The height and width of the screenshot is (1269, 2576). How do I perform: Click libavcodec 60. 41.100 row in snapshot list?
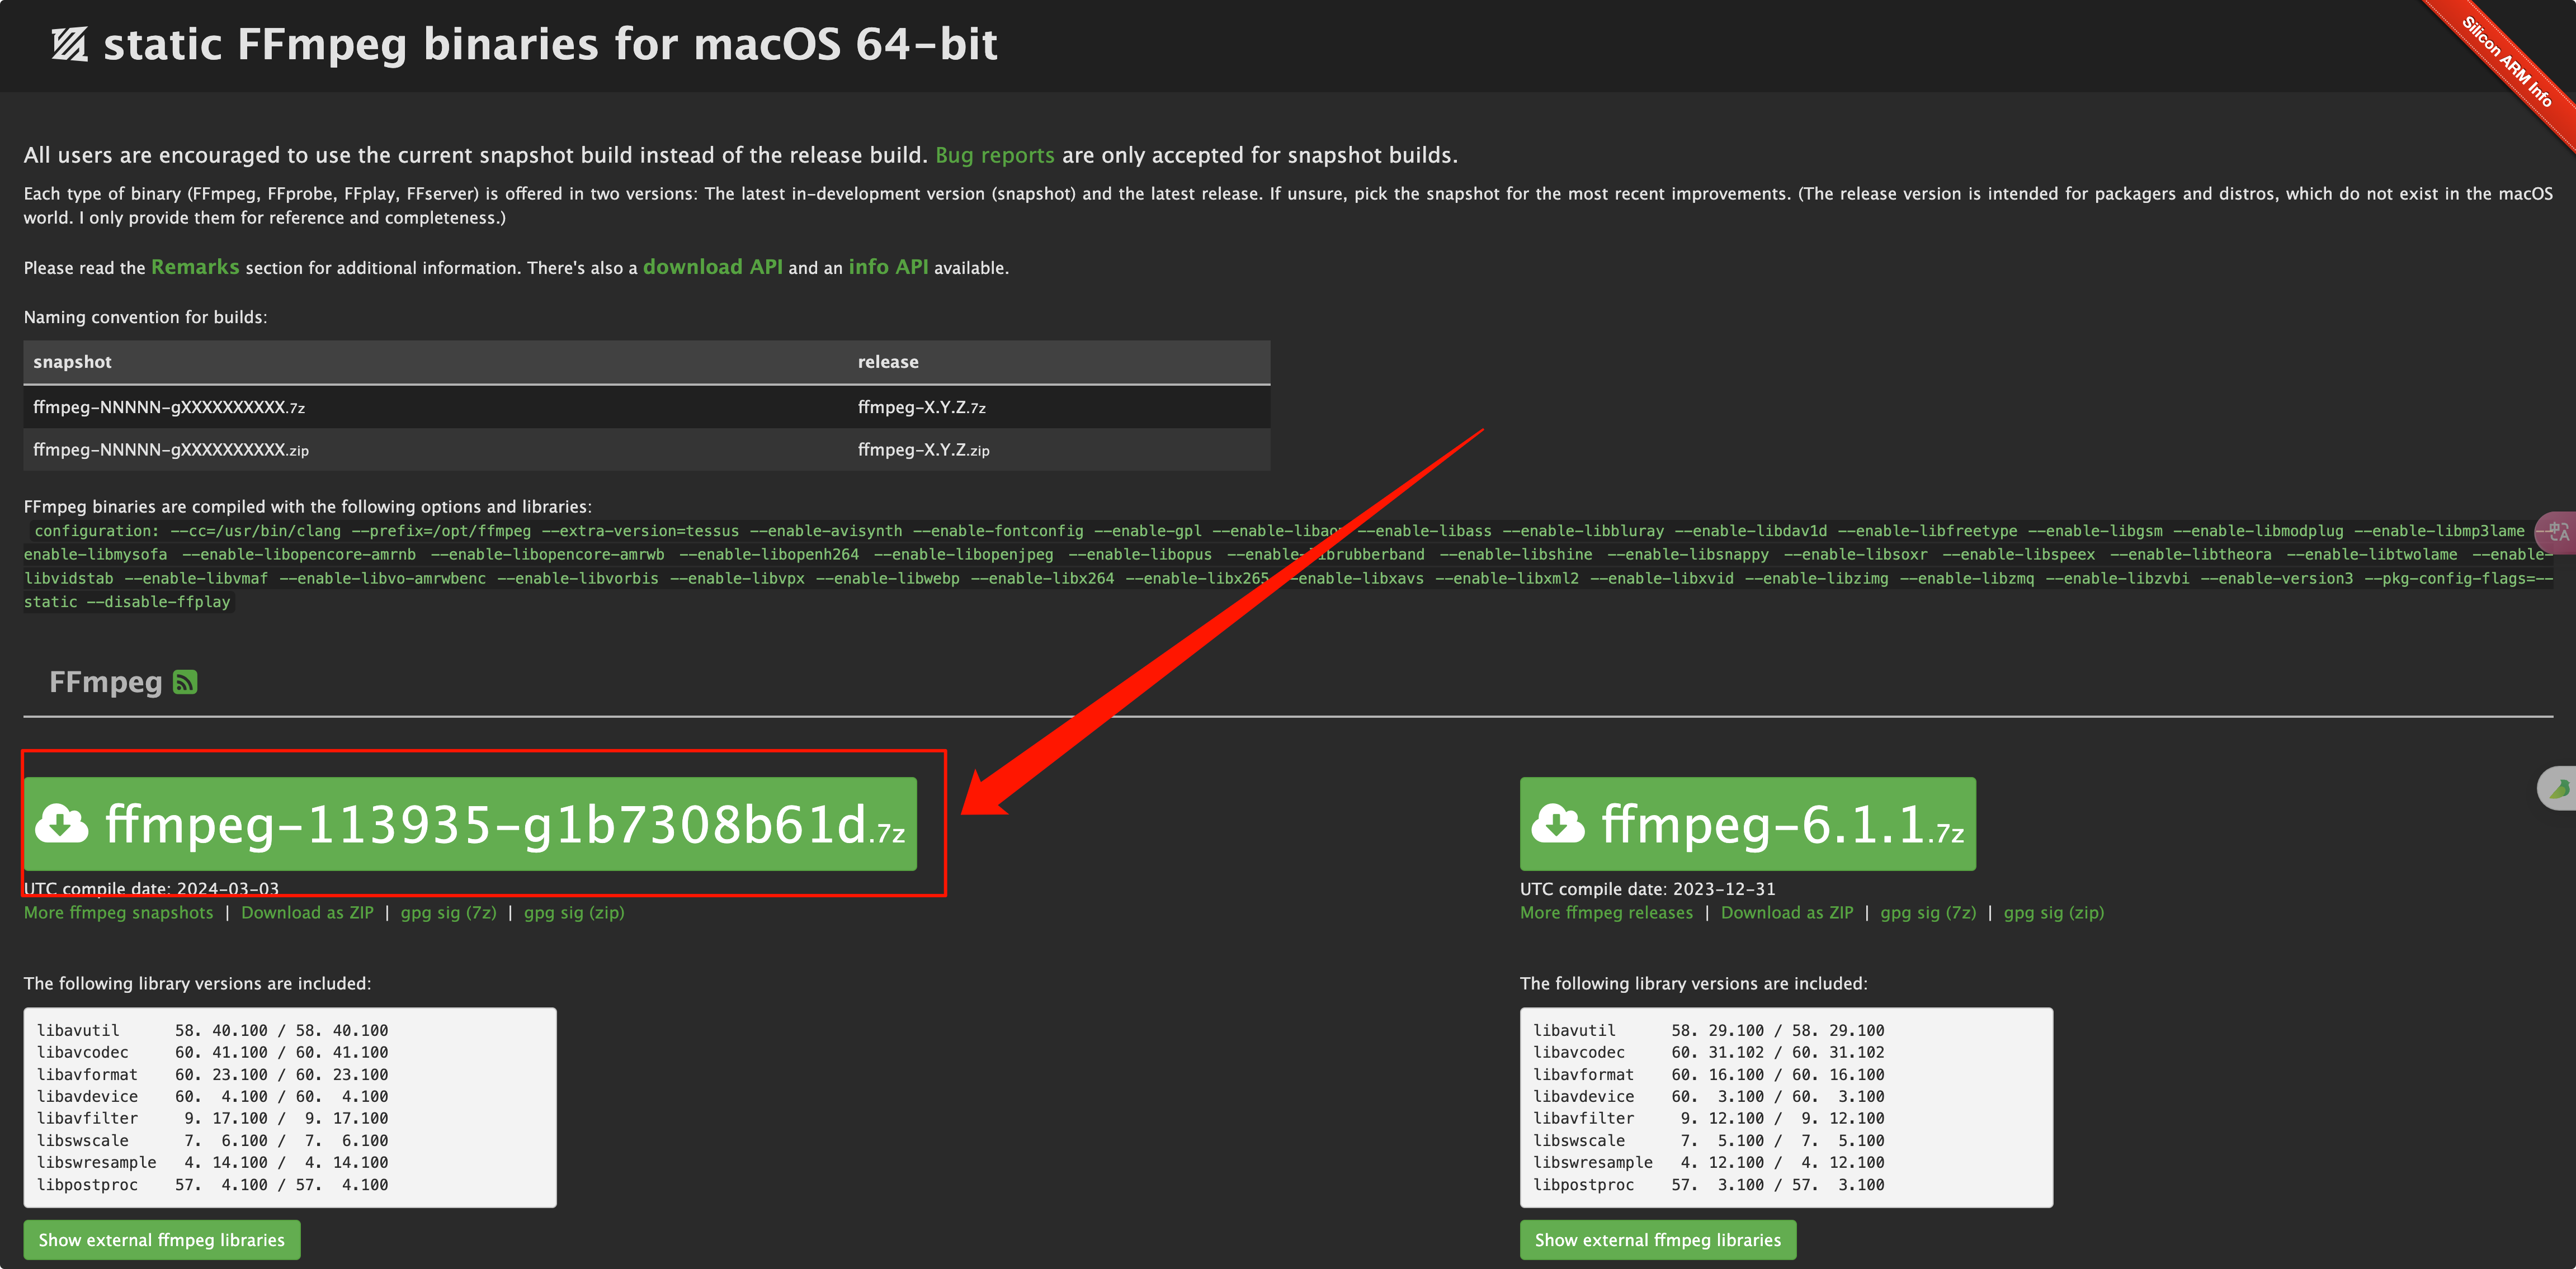212,1052
